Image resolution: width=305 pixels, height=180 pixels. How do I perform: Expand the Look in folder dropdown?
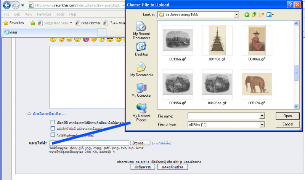[236, 15]
